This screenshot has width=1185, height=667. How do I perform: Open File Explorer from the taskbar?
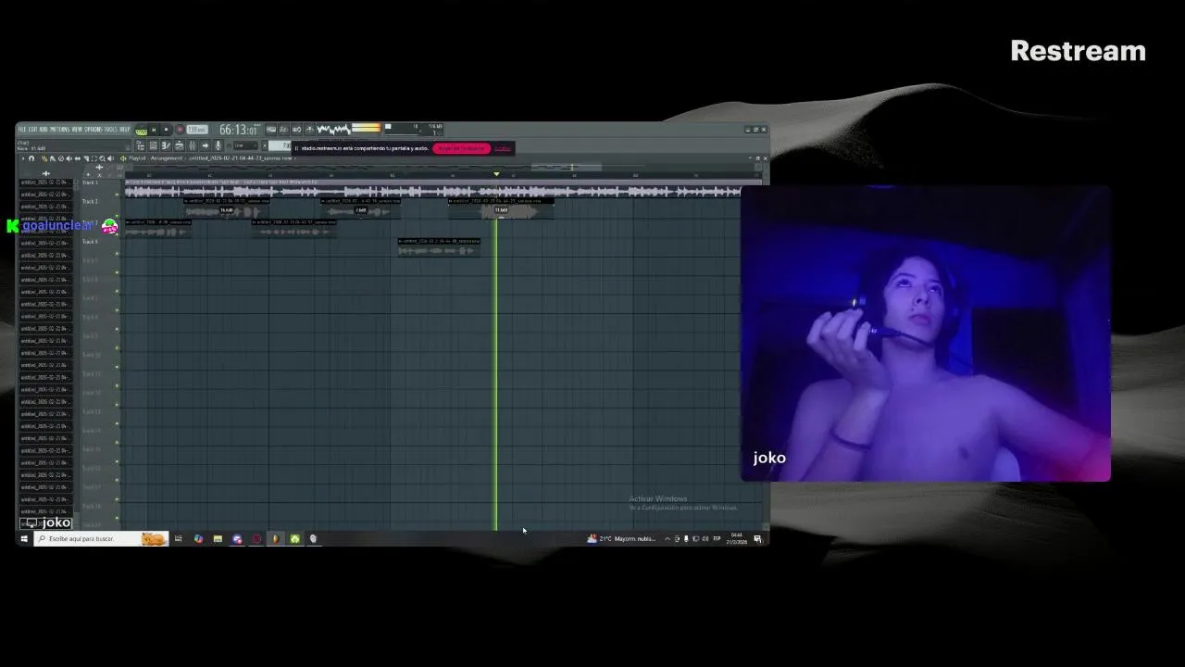pos(218,538)
